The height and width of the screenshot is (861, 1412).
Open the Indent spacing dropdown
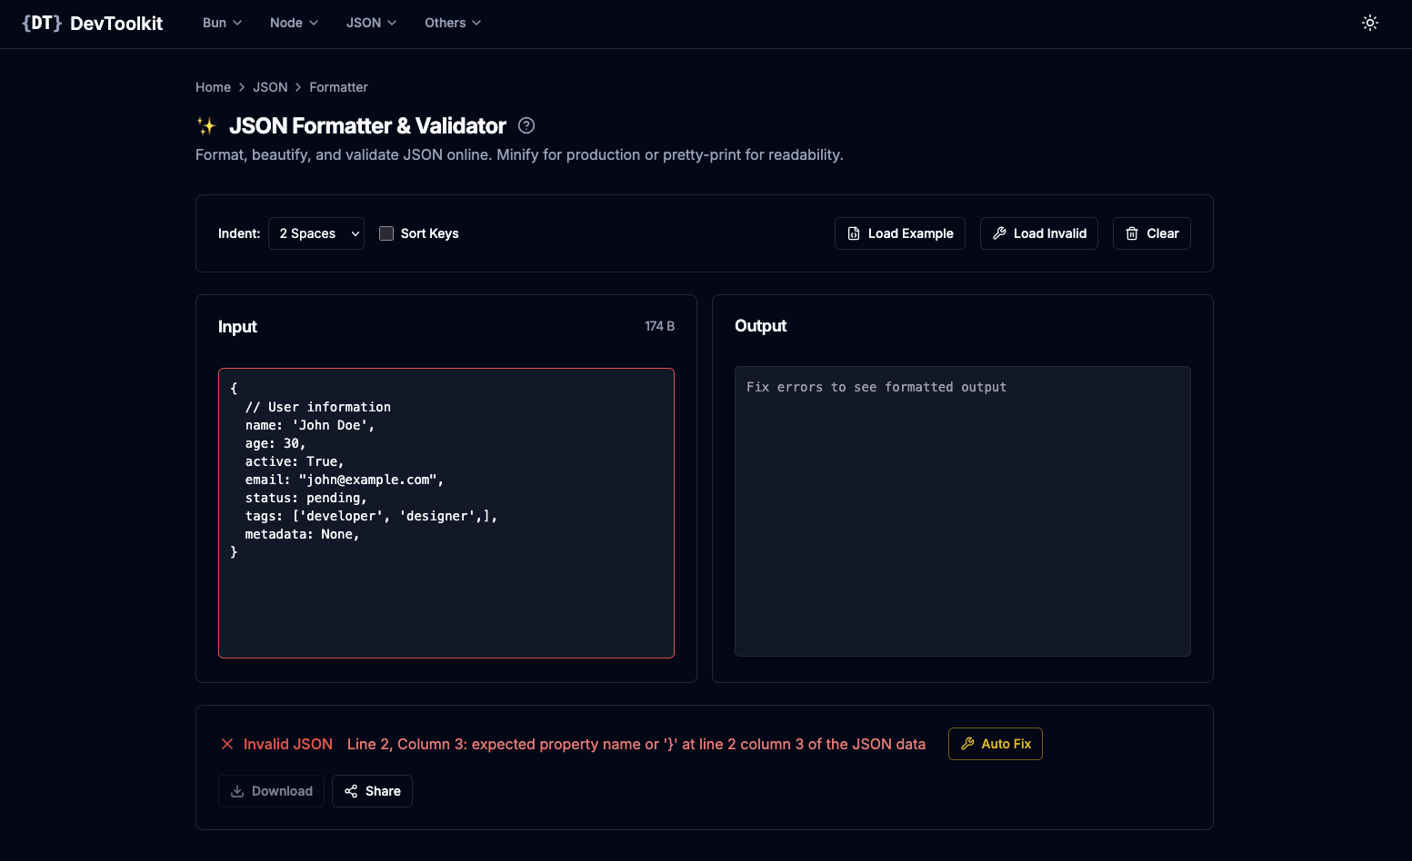[x=315, y=233]
